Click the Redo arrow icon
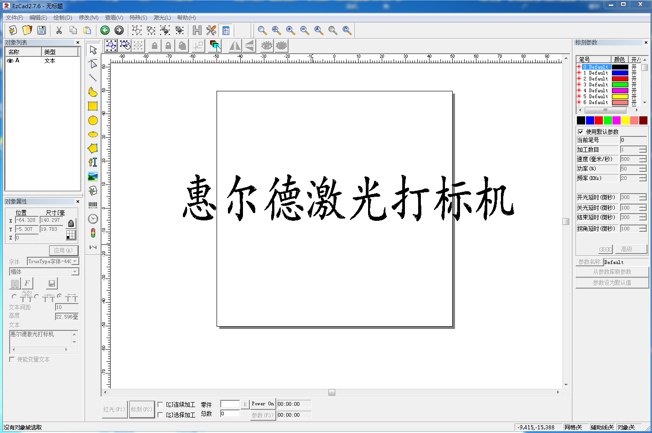 [119, 30]
